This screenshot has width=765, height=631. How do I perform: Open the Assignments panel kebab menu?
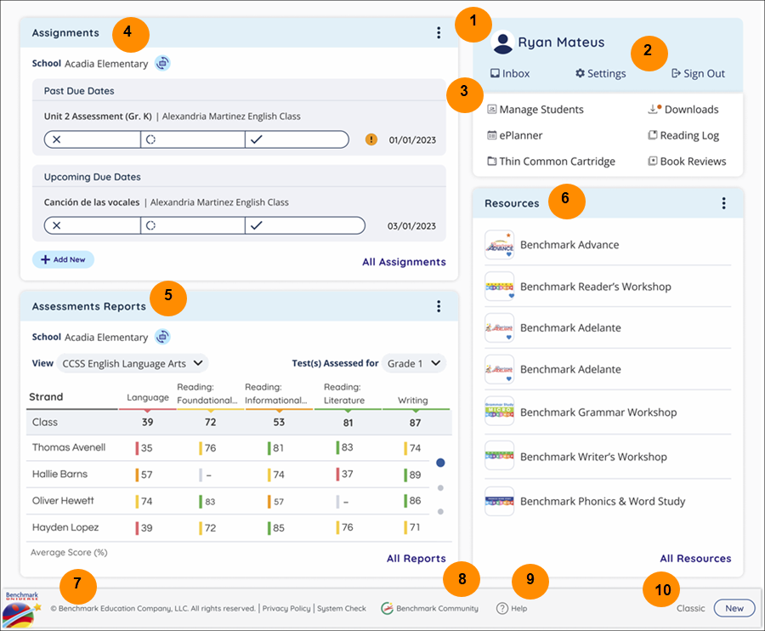pyautogui.click(x=439, y=32)
